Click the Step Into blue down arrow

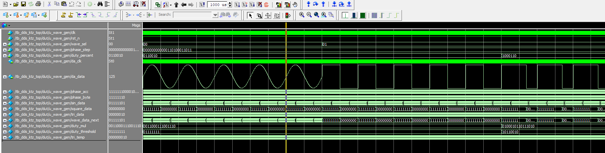[308, 4]
